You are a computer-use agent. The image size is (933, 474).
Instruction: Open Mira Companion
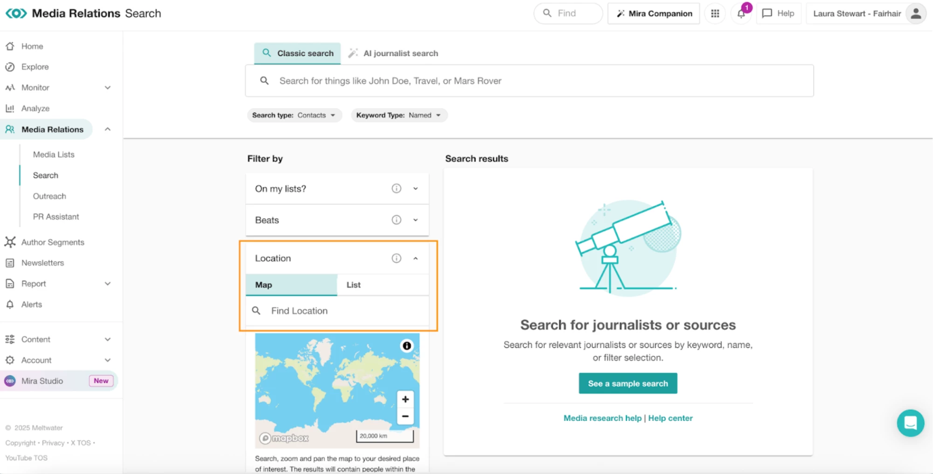tap(654, 14)
